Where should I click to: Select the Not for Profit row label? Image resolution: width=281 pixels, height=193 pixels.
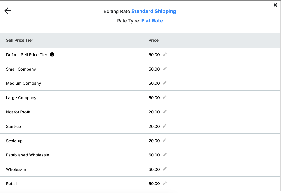tap(18, 112)
